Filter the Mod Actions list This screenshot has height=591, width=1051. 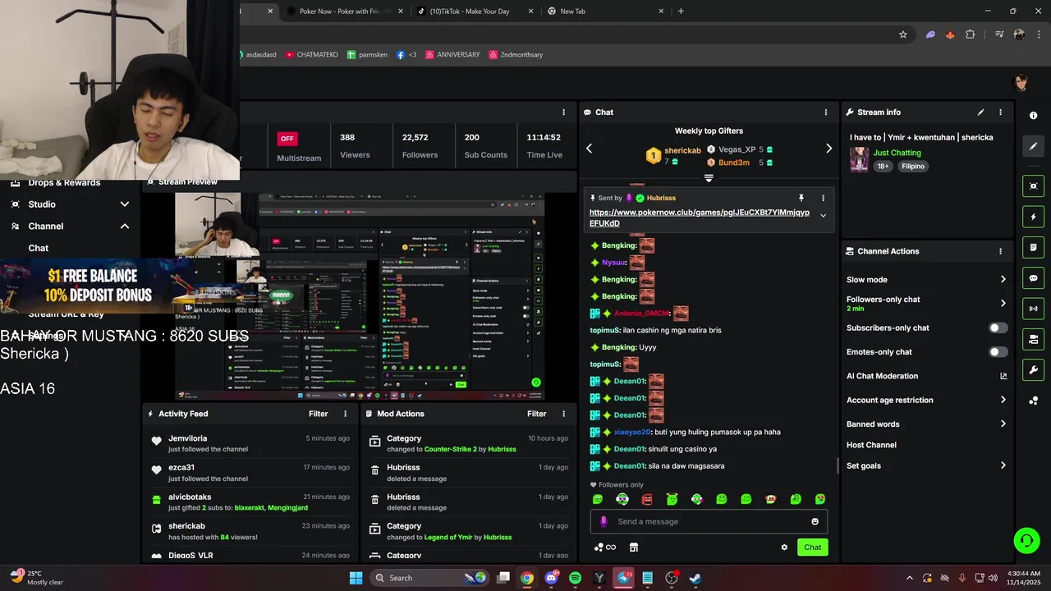pyautogui.click(x=536, y=414)
